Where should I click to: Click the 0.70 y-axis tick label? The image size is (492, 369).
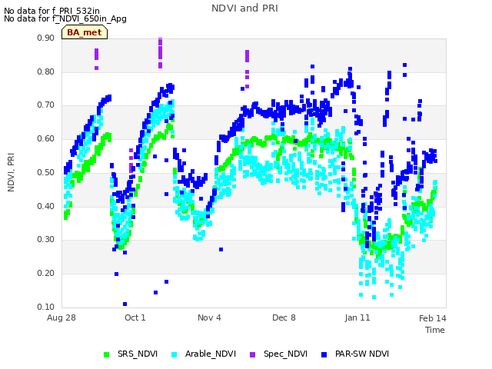[x=46, y=105]
